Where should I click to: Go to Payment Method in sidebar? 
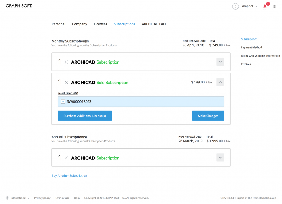pyautogui.click(x=252, y=47)
